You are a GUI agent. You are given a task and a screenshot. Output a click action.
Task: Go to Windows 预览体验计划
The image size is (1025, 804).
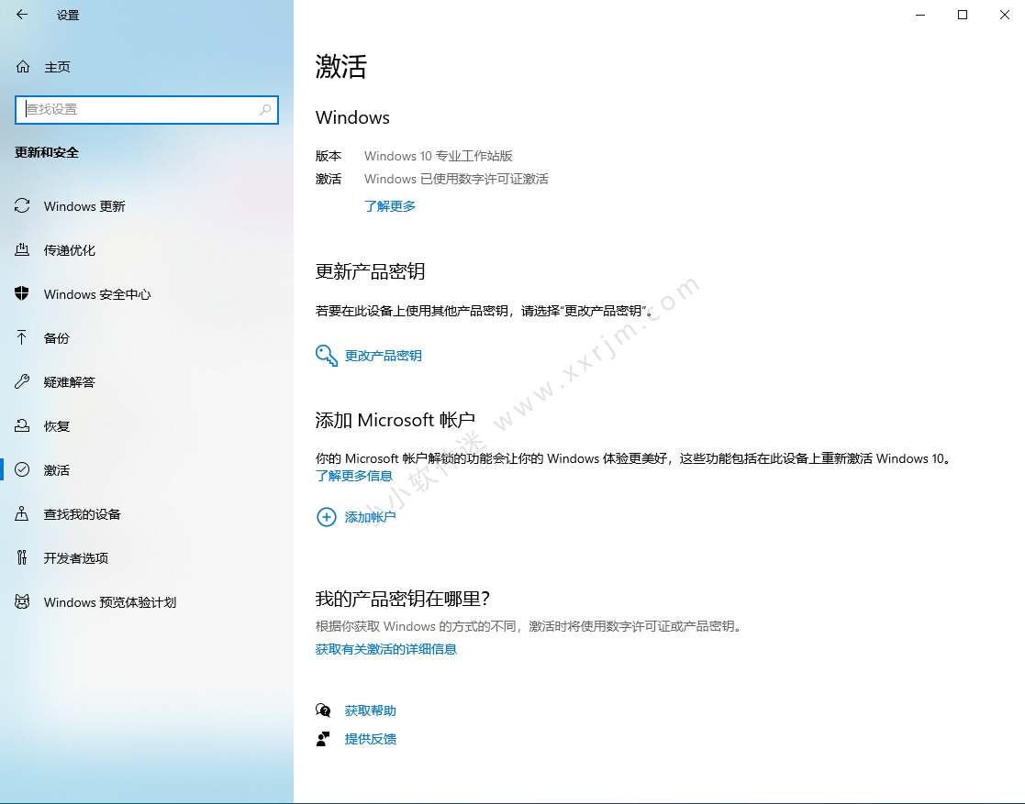109,602
